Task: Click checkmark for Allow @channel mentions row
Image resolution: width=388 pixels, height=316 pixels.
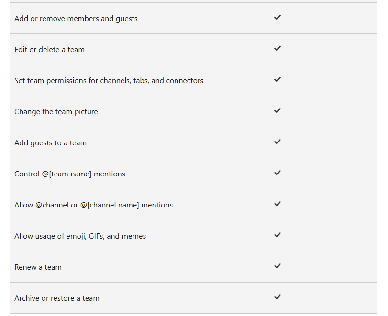Action: click(x=277, y=204)
